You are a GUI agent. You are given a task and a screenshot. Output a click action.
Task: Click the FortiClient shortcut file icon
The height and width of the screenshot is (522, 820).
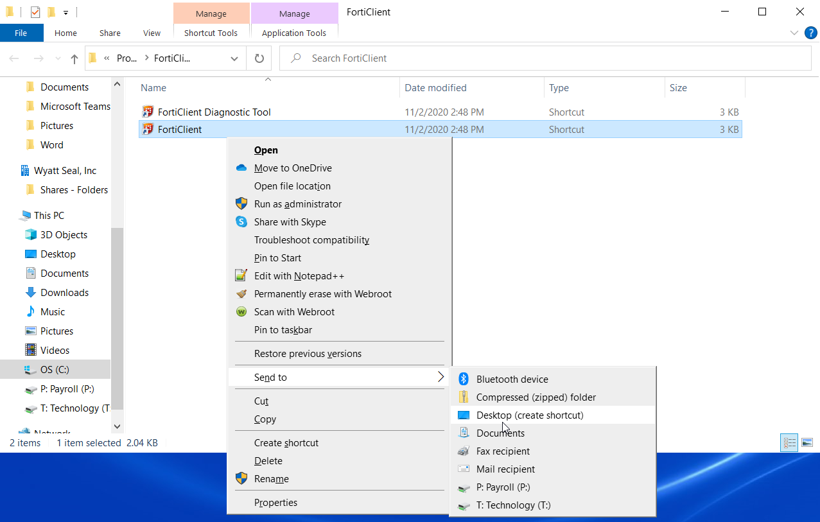[148, 129]
